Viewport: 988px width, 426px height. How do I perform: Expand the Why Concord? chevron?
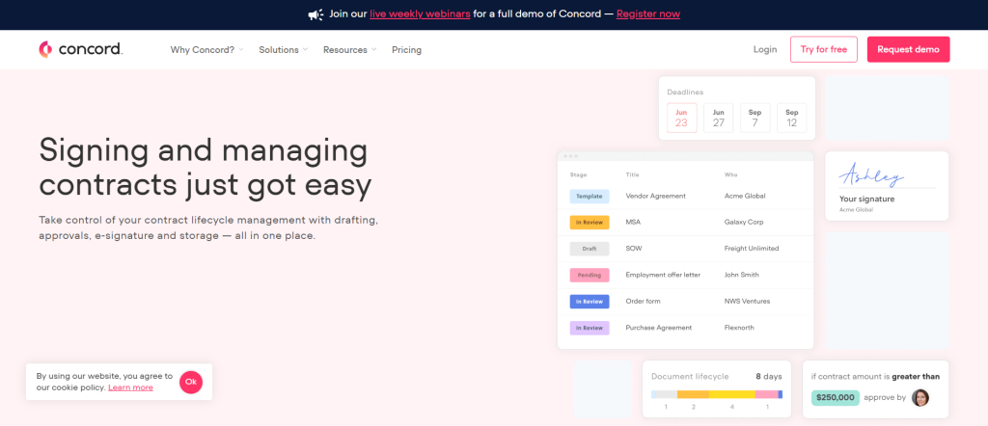240,49
